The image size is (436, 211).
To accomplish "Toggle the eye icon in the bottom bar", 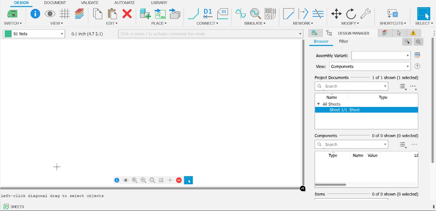I will point(126,180).
